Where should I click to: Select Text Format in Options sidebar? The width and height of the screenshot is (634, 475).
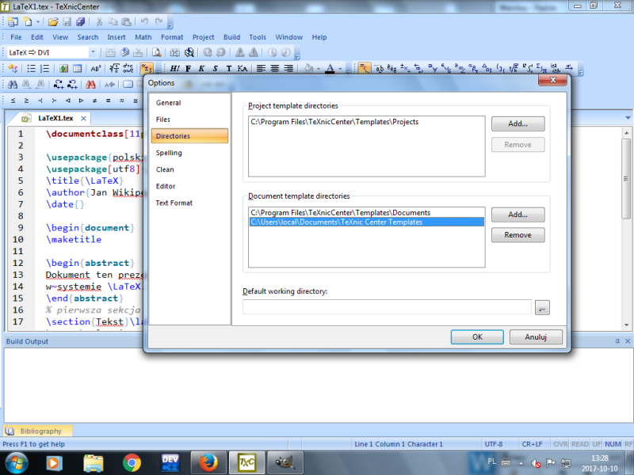tap(189, 203)
